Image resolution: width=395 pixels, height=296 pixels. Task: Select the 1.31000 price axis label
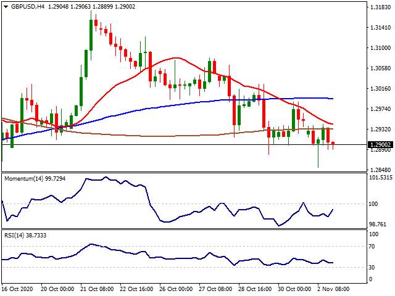pyautogui.click(x=380, y=48)
